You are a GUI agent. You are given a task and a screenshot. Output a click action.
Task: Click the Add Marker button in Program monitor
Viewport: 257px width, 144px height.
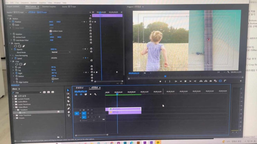[x=160, y=81]
